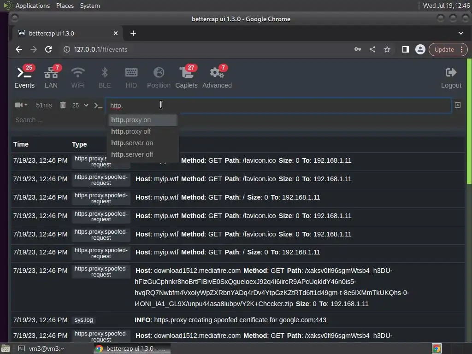Go forward in Chrome
472x354 pixels.
click(33, 49)
